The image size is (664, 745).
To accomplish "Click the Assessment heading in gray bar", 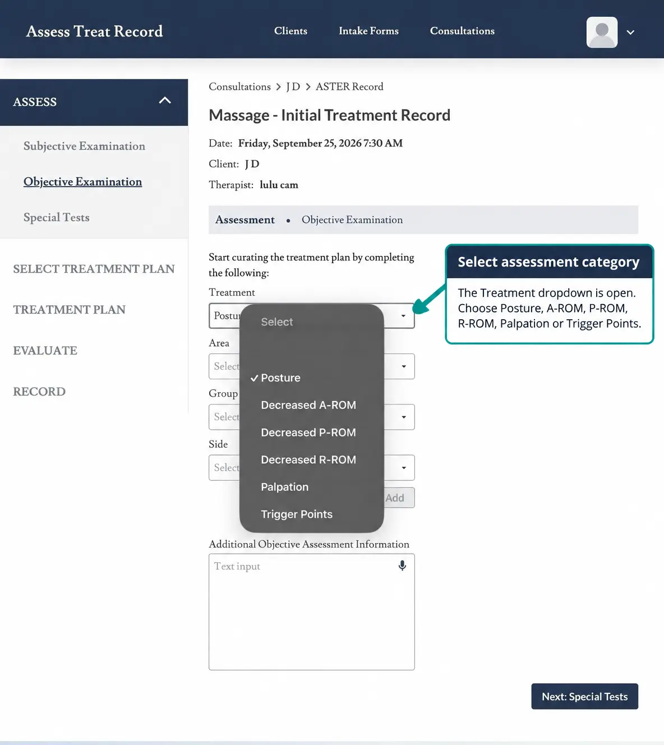I will pos(245,220).
